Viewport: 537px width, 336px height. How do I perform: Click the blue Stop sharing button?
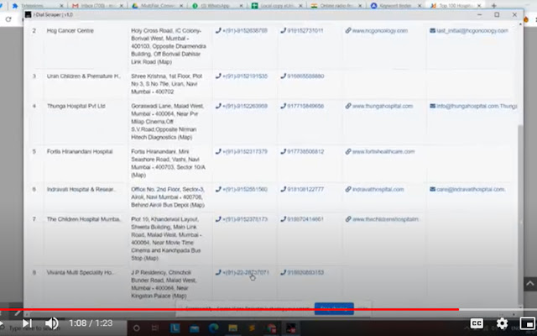(334, 308)
